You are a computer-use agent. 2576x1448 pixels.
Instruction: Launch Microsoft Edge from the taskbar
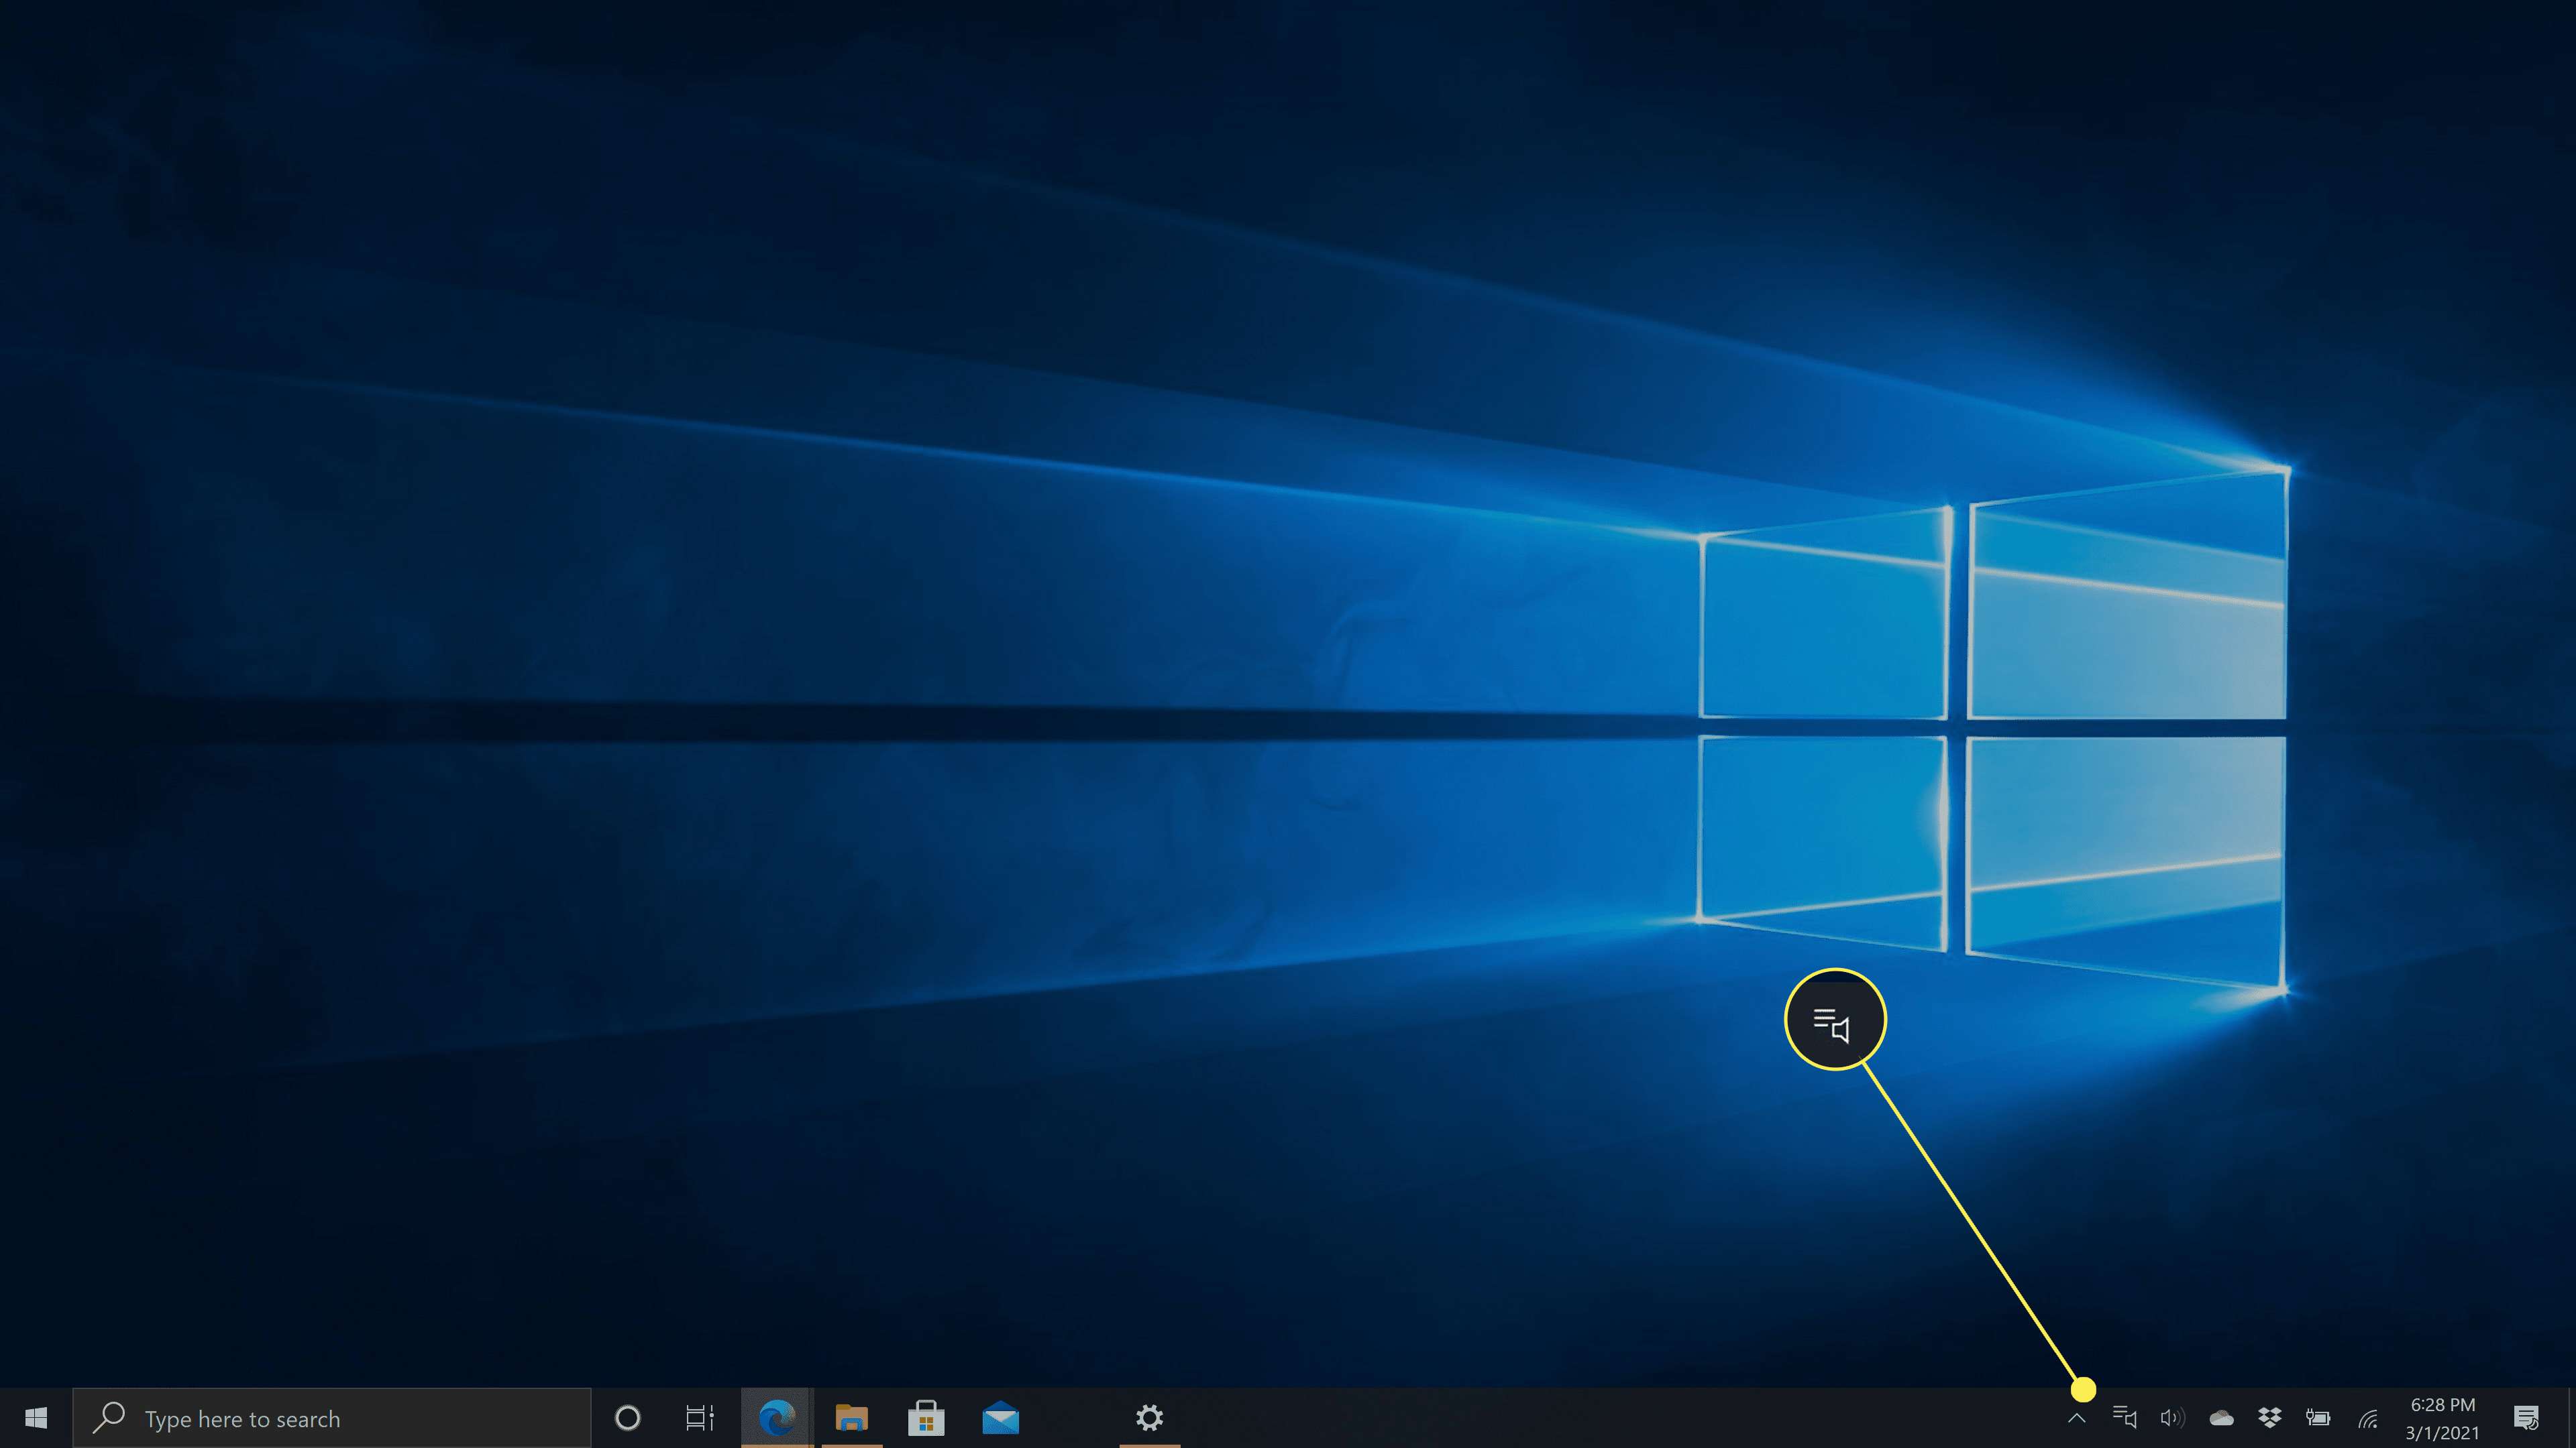pyautogui.click(x=775, y=1418)
